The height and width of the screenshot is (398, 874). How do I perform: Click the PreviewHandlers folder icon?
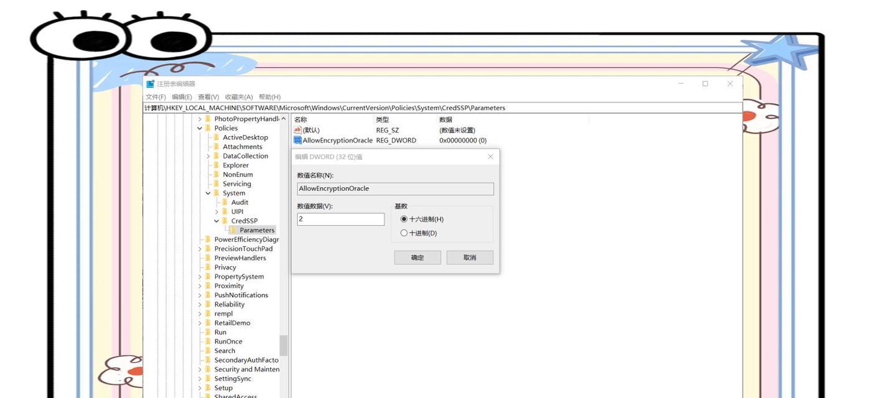pos(209,258)
